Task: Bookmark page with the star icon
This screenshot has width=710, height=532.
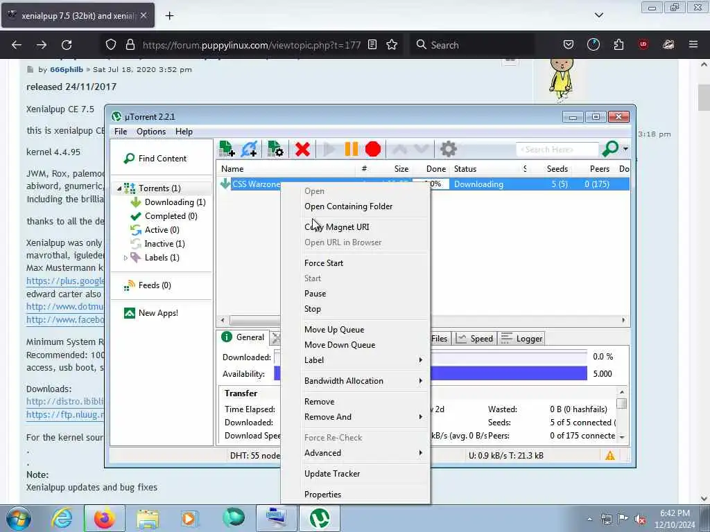Action: (392, 45)
